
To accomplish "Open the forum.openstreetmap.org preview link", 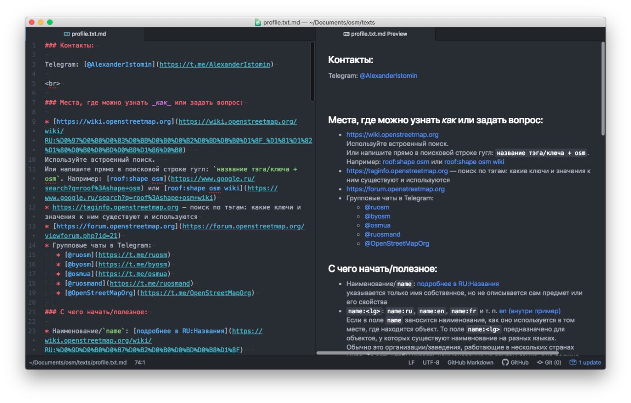I will click(x=395, y=189).
